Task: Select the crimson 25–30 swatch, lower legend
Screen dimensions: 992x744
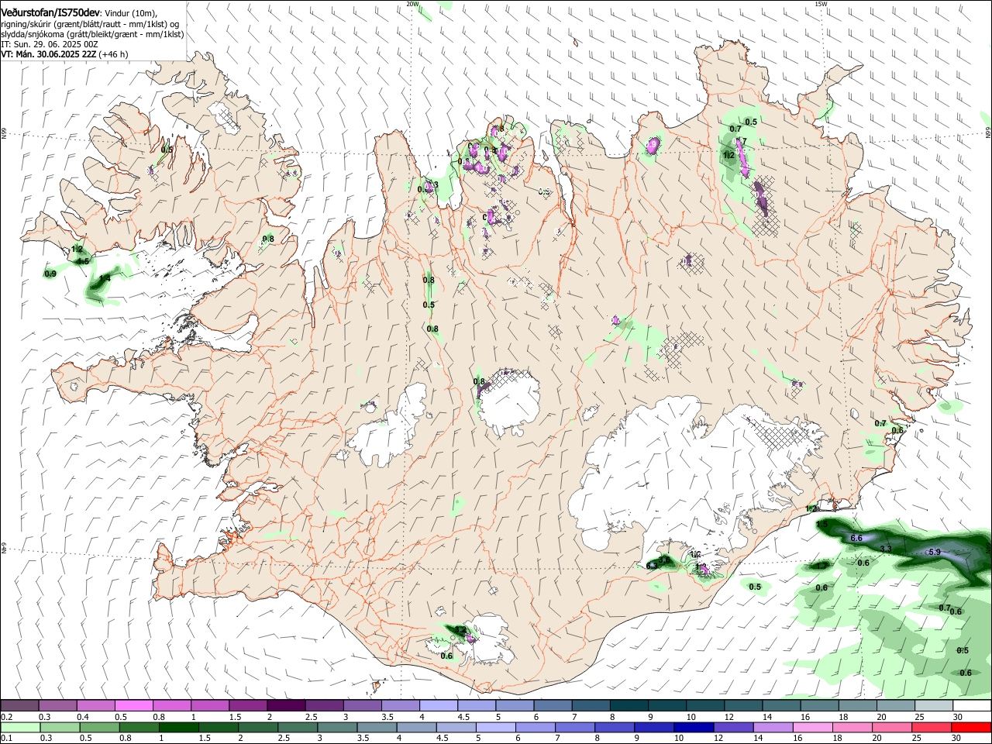Action: 932,728
